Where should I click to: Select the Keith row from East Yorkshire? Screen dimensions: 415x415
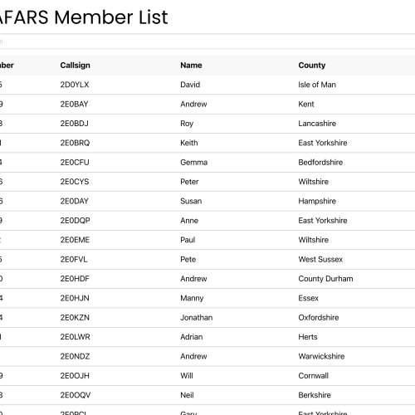click(207, 143)
